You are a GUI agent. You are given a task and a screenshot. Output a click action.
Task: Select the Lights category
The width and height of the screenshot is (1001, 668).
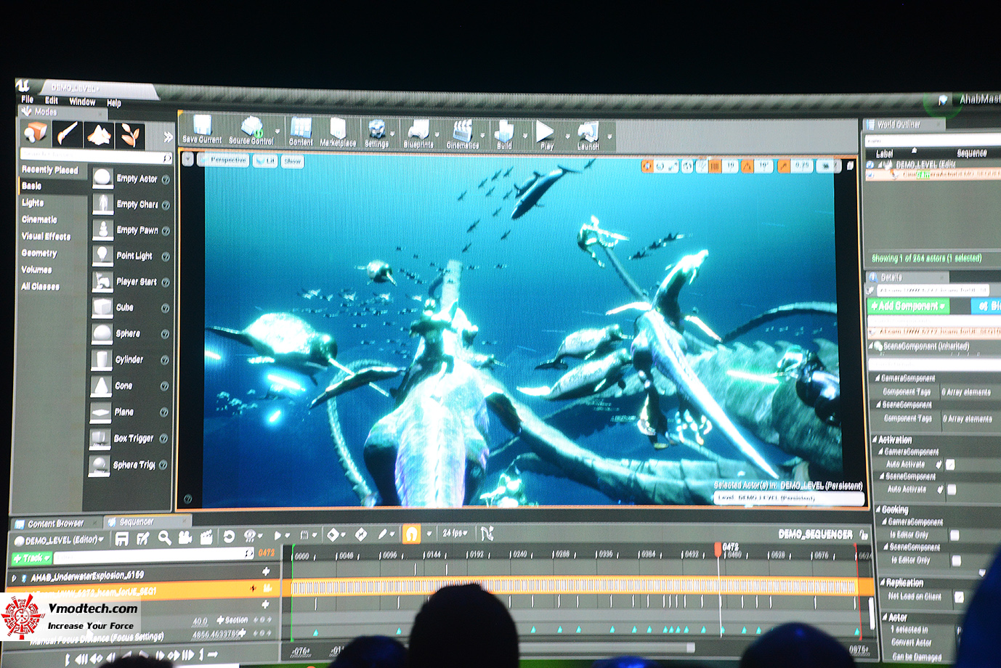pos(33,203)
